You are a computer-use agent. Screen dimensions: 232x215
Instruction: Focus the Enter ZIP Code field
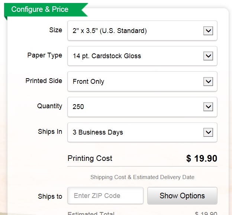(105, 196)
